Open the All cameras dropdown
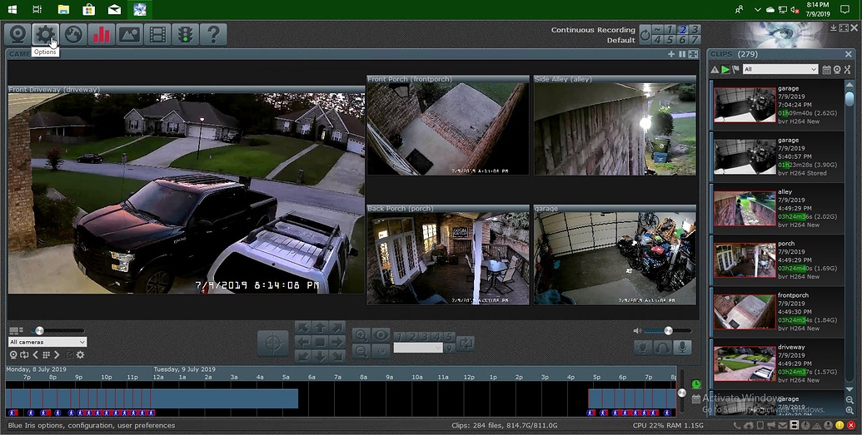Screen dimensions: 862x435 pyautogui.click(x=47, y=342)
